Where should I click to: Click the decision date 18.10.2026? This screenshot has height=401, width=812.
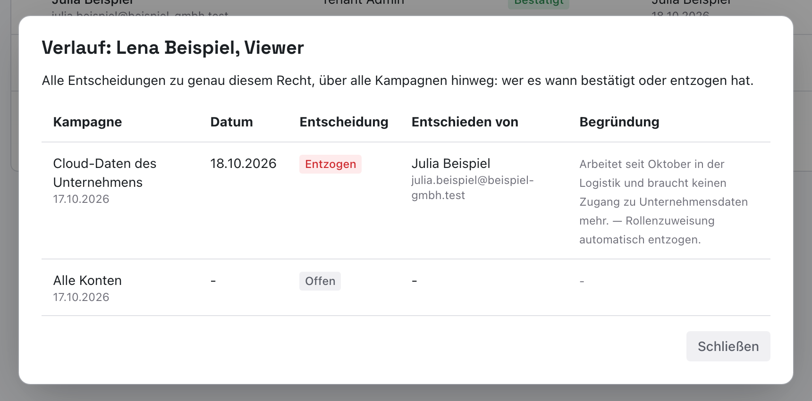coord(243,163)
